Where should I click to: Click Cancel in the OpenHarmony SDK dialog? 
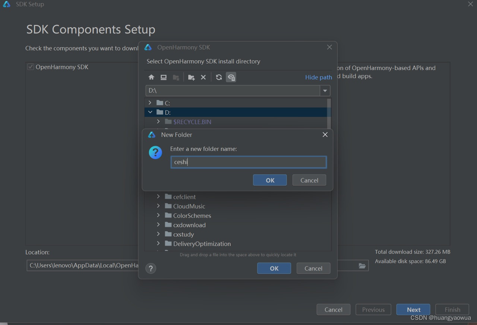click(313, 268)
